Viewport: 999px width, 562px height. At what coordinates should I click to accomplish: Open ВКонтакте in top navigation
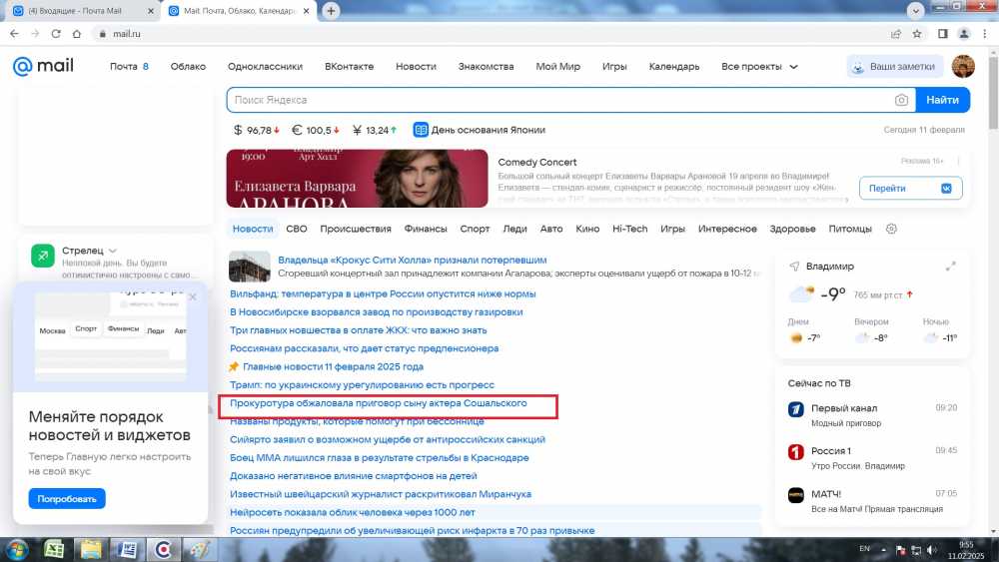[349, 66]
